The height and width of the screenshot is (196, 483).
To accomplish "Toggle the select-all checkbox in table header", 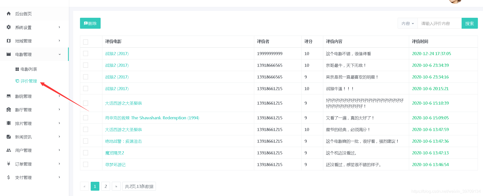I will pos(86,42).
